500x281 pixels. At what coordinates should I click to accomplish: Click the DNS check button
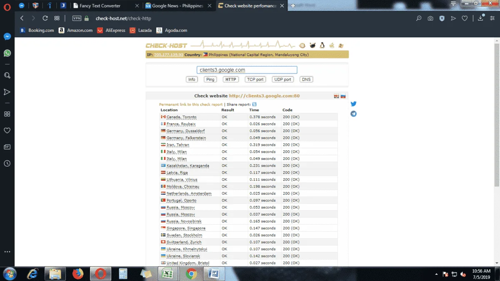click(x=306, y=80)
